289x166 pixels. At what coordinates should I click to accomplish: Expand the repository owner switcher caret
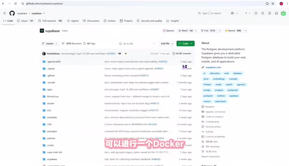point(44,13)
